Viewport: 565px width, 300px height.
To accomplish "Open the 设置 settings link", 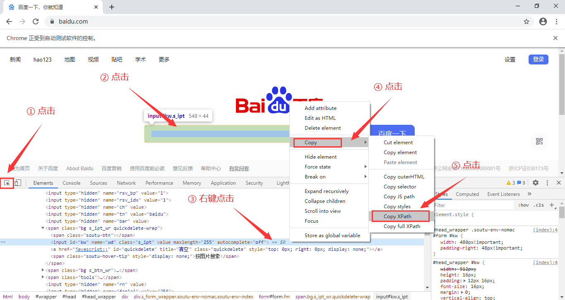I will (x=510, y=60).
